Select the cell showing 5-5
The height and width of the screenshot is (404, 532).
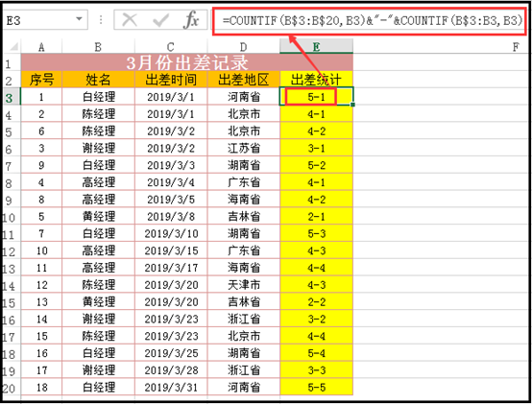[x=316, y=387]
